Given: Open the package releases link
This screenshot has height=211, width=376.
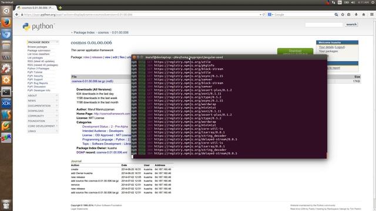Looking at the screenshot, I should tap(97, 57).
